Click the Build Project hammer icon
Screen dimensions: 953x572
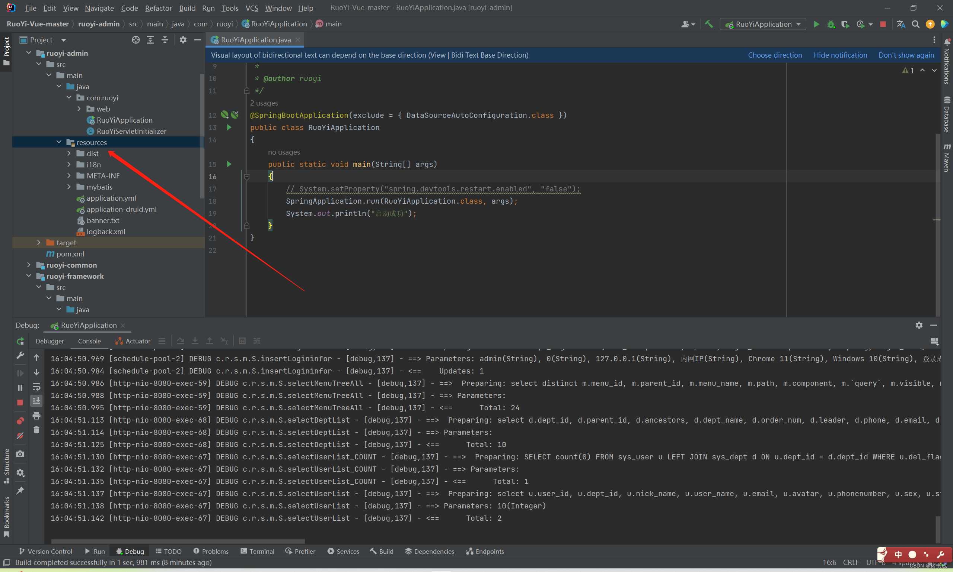click(709, 24)
